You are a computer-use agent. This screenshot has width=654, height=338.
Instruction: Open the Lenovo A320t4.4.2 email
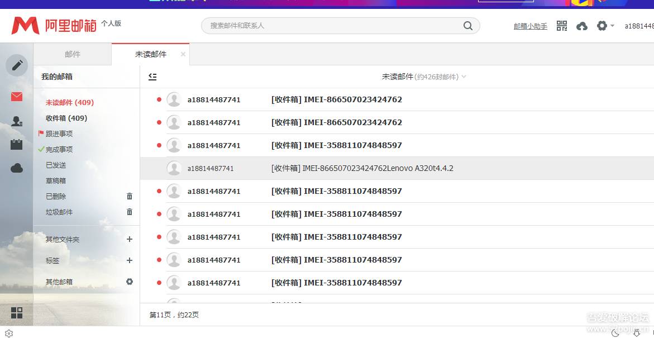coord(362,168)
